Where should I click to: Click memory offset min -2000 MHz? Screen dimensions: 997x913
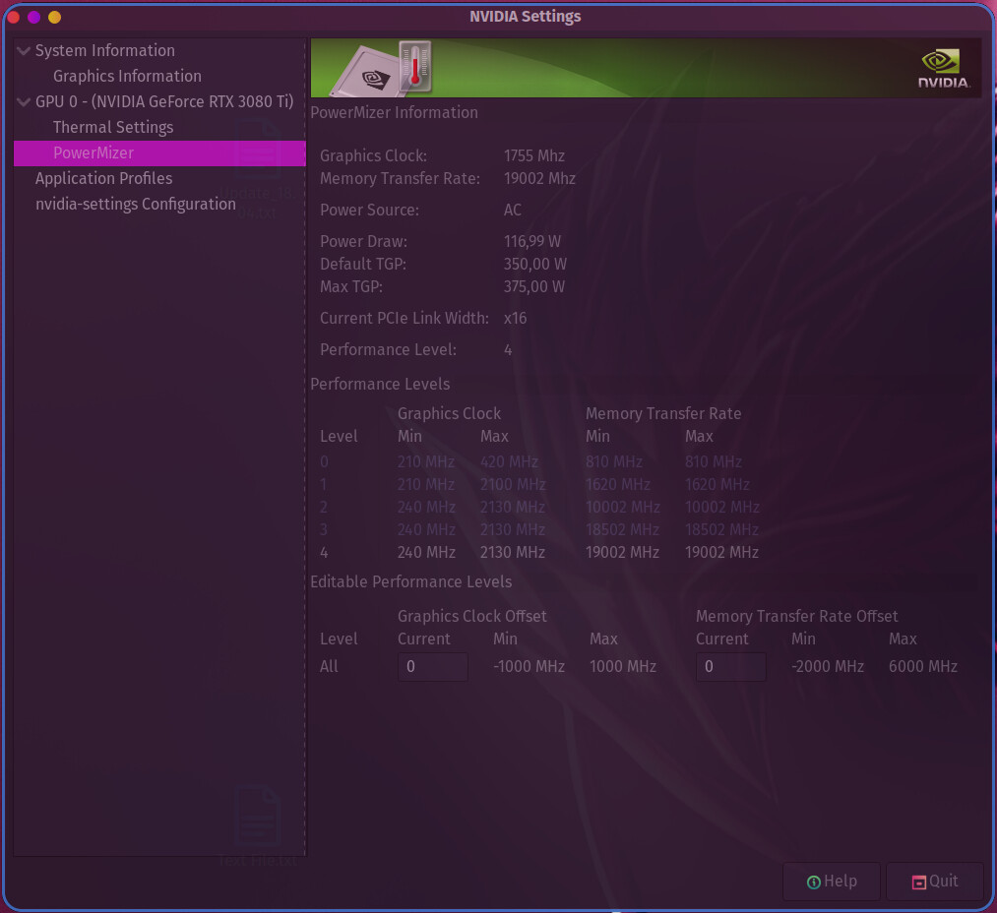coord(828,667)
